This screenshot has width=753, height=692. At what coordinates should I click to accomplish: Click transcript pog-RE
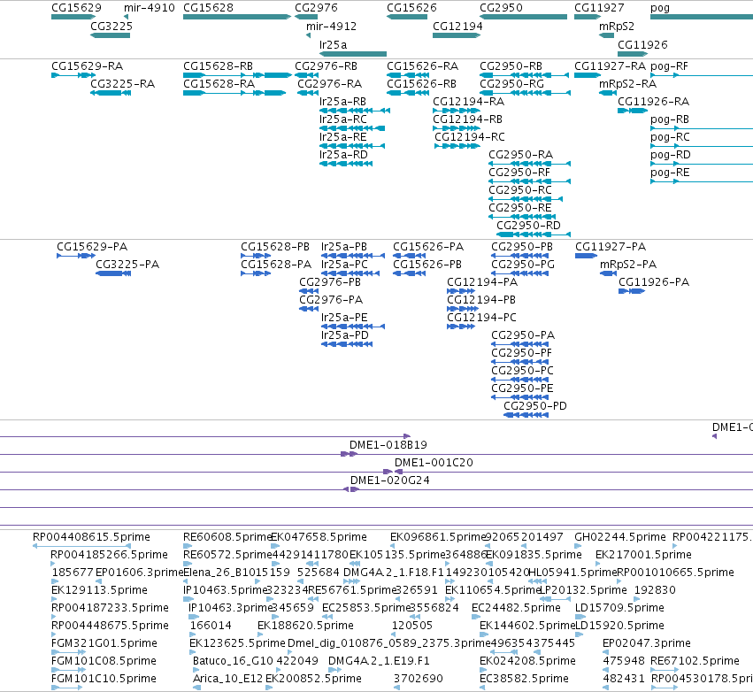670,172
